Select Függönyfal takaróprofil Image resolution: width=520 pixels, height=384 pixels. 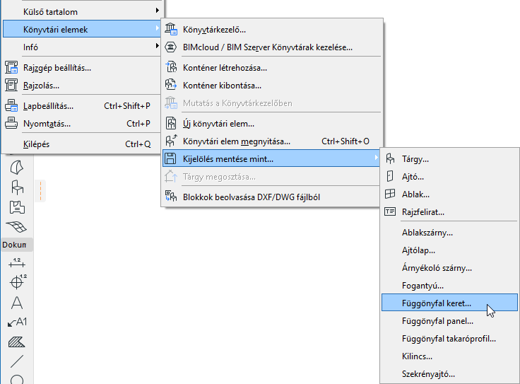(449, 339)
